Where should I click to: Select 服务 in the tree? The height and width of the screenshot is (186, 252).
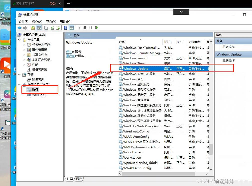point(33,90)
